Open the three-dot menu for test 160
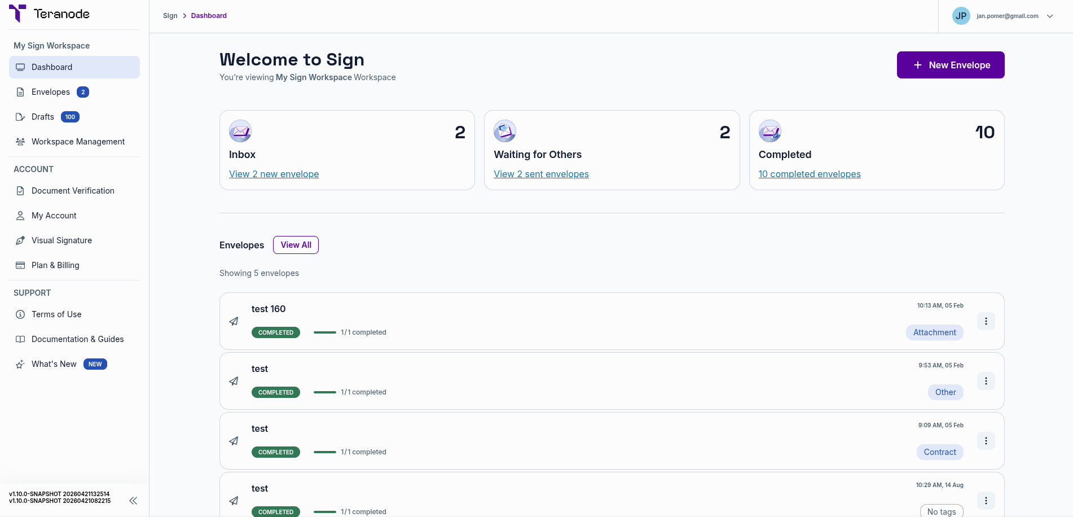 point(986,321)
